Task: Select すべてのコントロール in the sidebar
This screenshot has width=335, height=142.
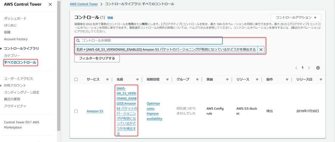Action: tap(20, 62)
